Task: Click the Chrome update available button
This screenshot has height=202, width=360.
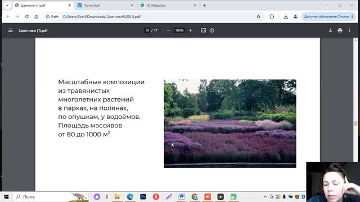Action: pos(328,16)
